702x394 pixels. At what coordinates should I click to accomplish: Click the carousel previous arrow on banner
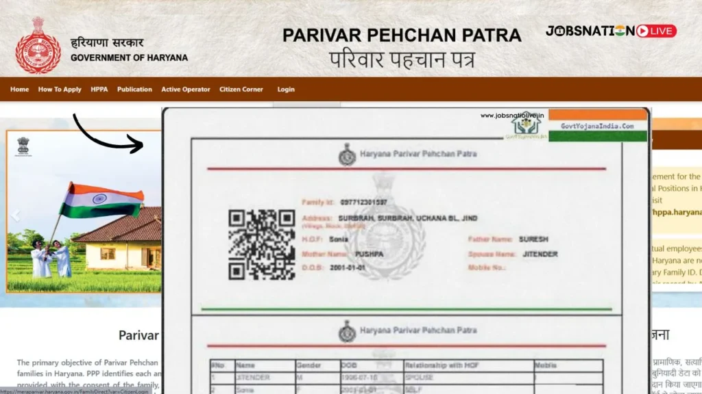pos(16,215)
